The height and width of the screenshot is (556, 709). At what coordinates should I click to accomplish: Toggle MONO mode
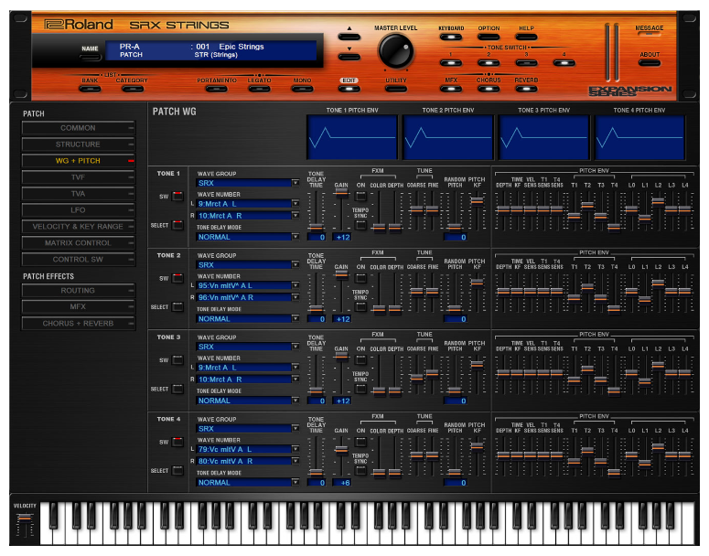[302, 89]
